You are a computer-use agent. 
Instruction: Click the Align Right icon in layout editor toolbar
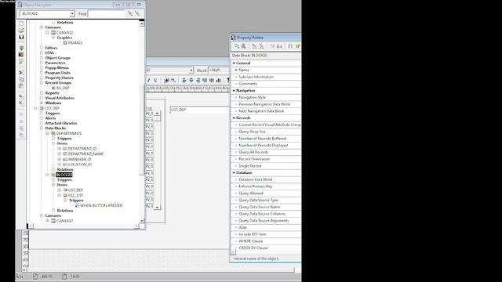[198, 80]
